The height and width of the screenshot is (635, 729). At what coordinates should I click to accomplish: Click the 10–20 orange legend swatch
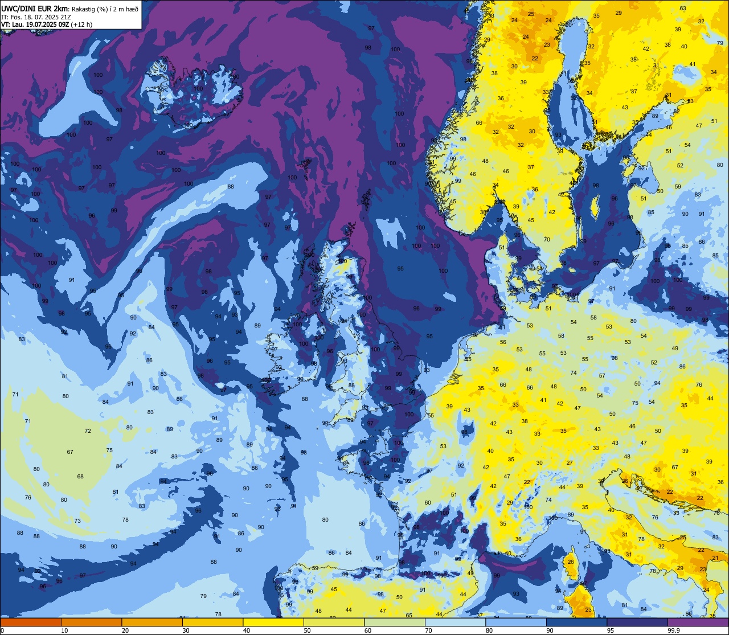pyautogui.click(x=91, y=622)
